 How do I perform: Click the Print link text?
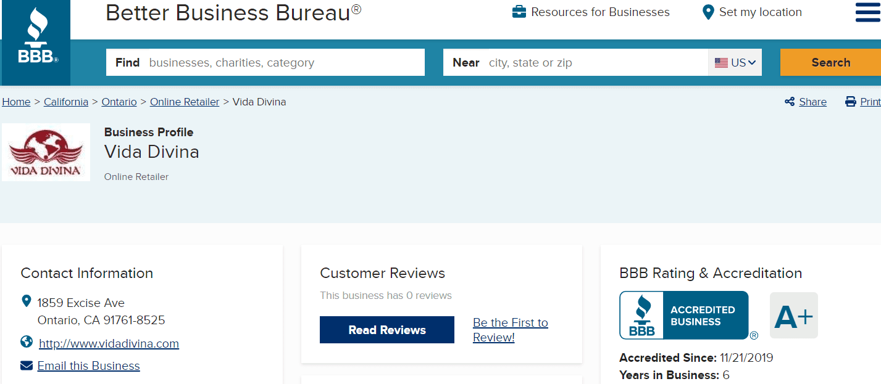click(x=871, y=102)
